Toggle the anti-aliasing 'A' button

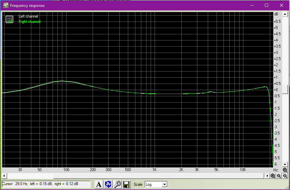[x=99, y=184]
